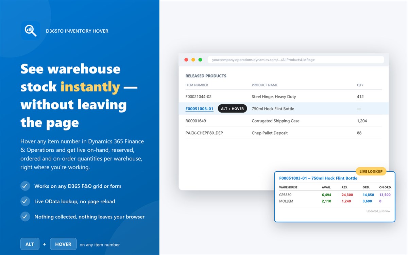Click the 'D365FO INVENTORY HOVER' title text
The height and width of the screenshot is (255, 408).
[77, 31]
